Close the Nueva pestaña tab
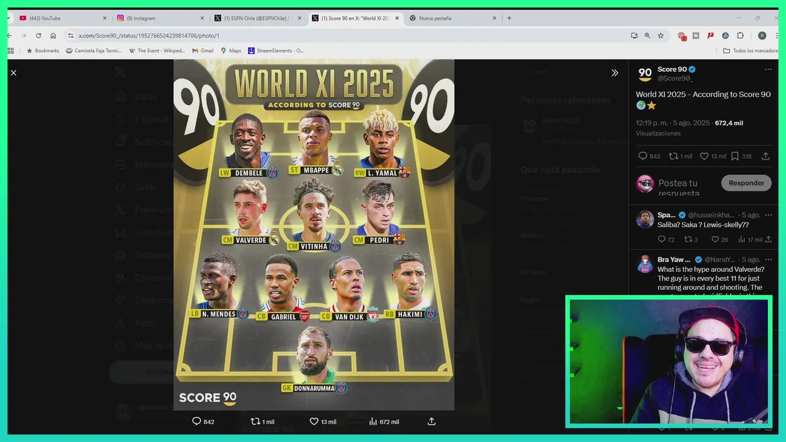Screen dimensions: 786x442 (x=494, y=18)
